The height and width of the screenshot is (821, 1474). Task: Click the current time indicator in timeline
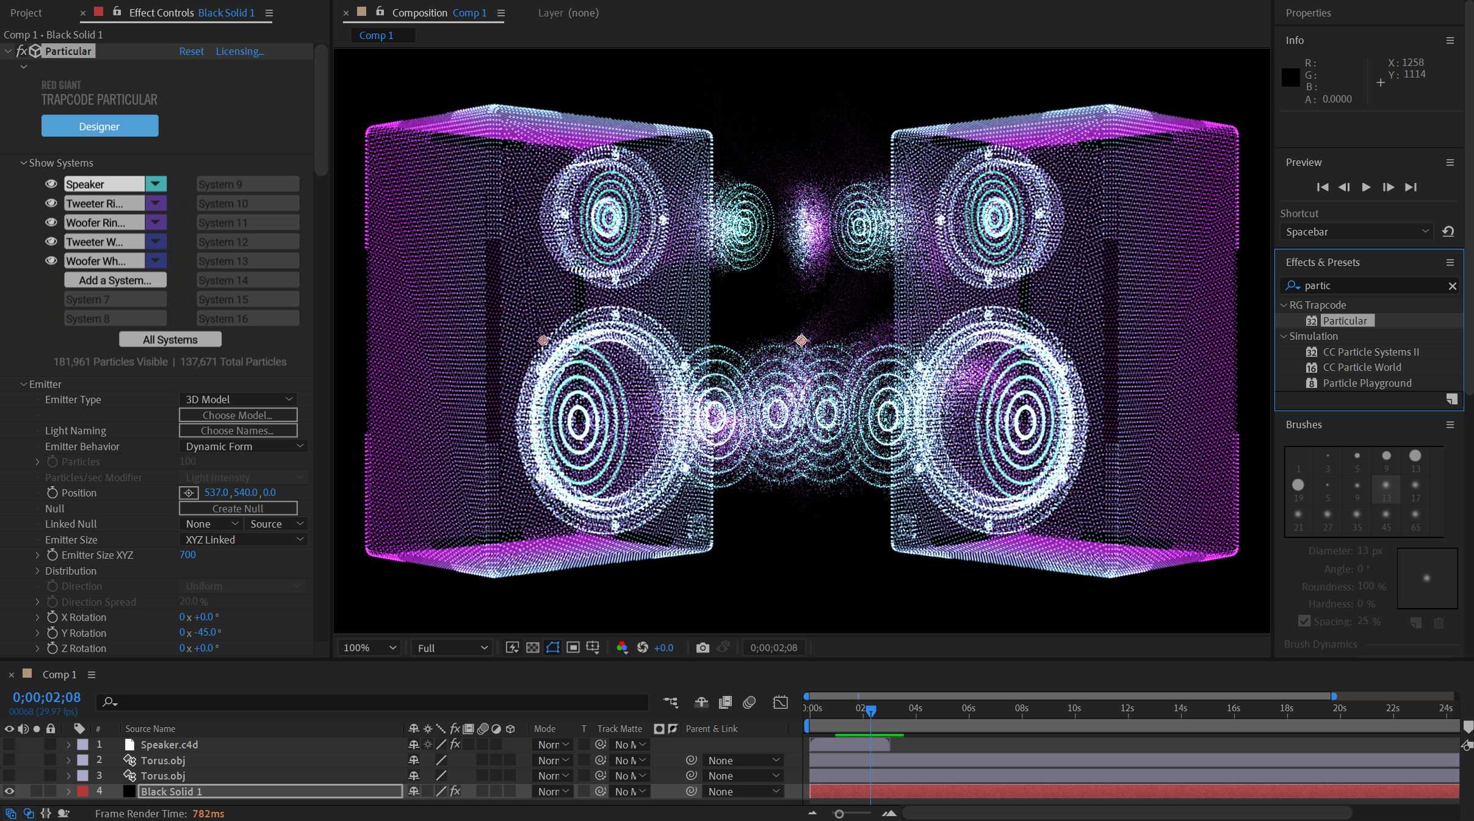[x=871, y=711]
